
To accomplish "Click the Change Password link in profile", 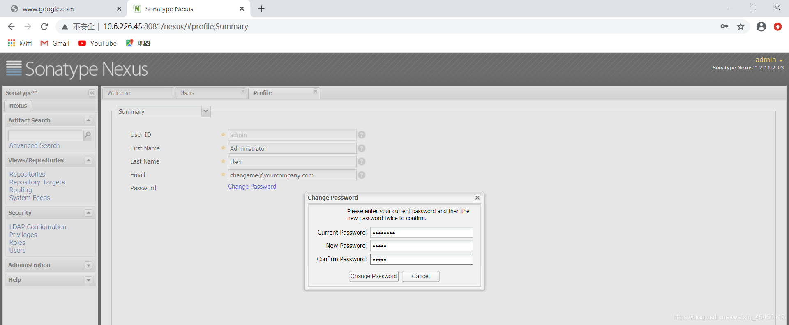I will (x=252, y=187).
